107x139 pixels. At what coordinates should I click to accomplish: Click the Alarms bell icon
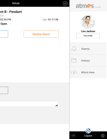(x=74, y=49)
